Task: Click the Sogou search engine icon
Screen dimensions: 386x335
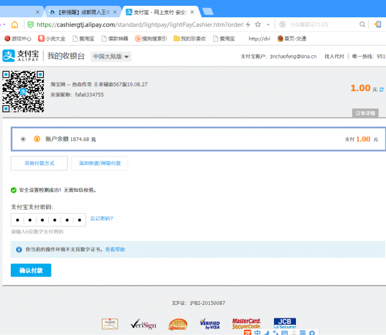Action: [282, 24]
